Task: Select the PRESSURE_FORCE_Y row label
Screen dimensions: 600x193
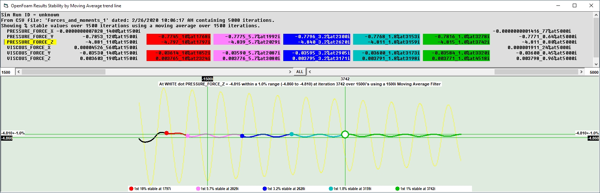Action: coord(30,37)
